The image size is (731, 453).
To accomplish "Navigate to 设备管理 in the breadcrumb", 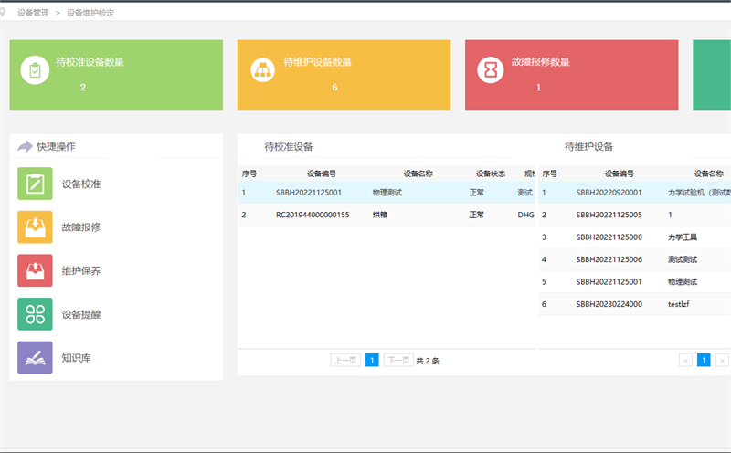I will click(x=34, y=13).
